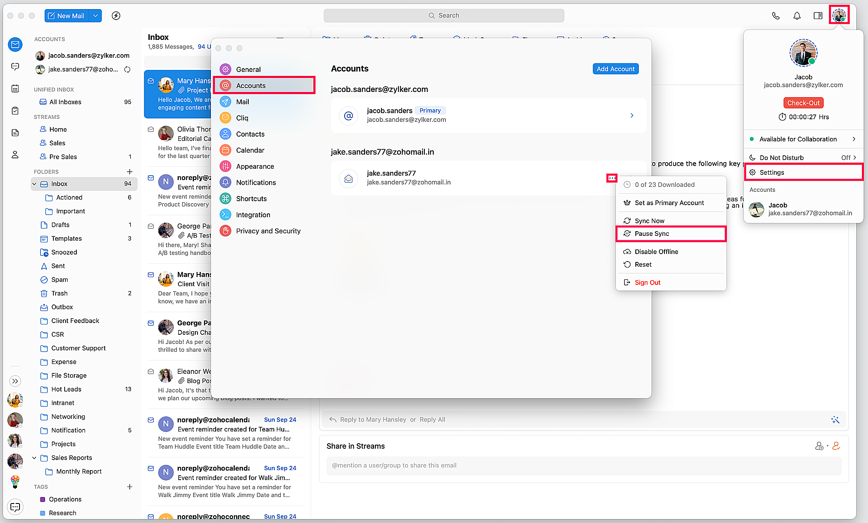868x523 pixels.
Task: Click the Add Account button
Action: pyautogui.click(x=615, y=69)
